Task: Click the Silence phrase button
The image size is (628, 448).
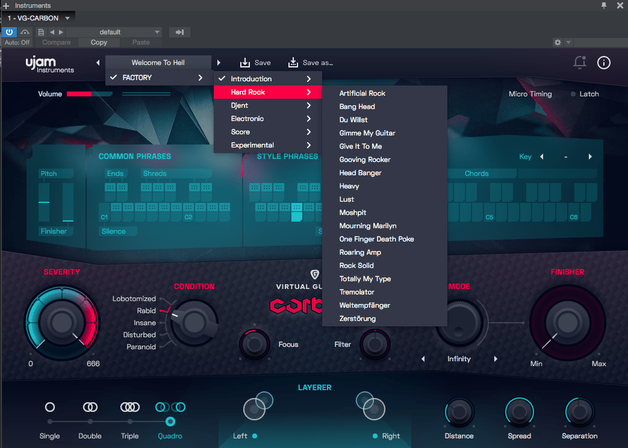Action: coord(114,231)
